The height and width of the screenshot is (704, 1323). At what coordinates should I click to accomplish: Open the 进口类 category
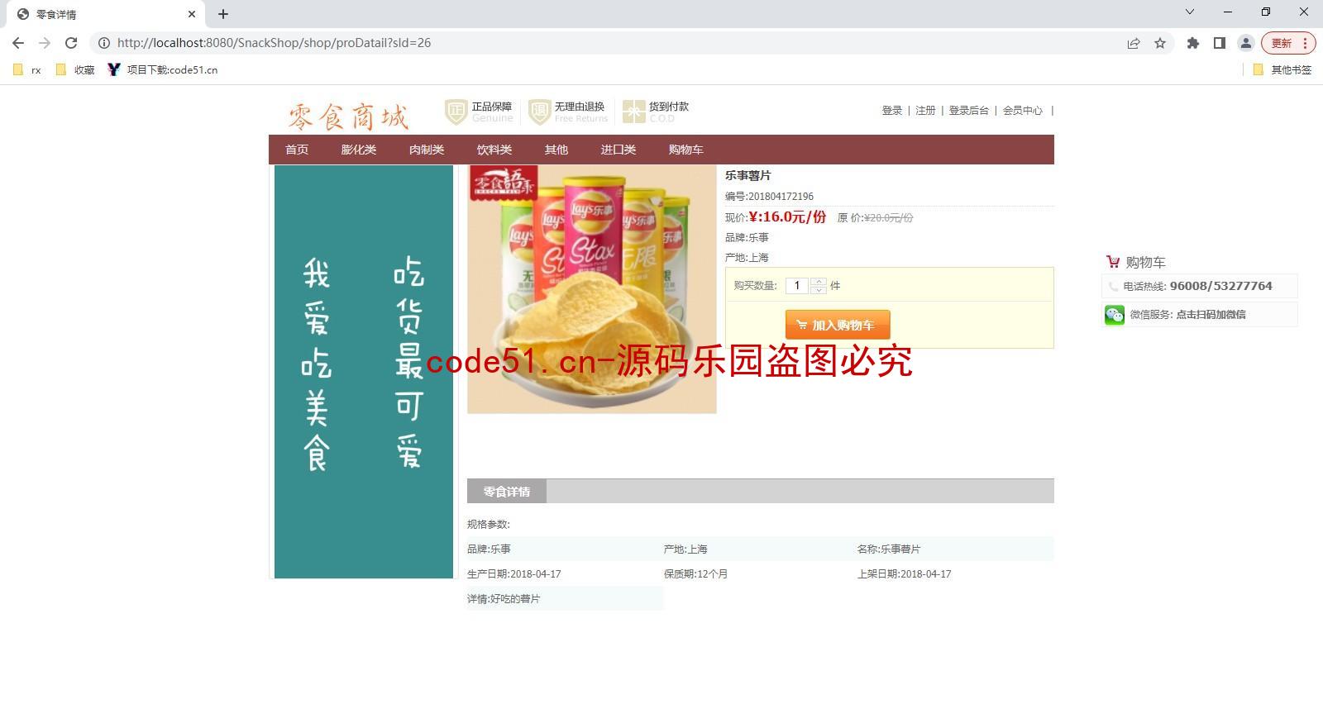pyautogui.click(x=619, y=150)
